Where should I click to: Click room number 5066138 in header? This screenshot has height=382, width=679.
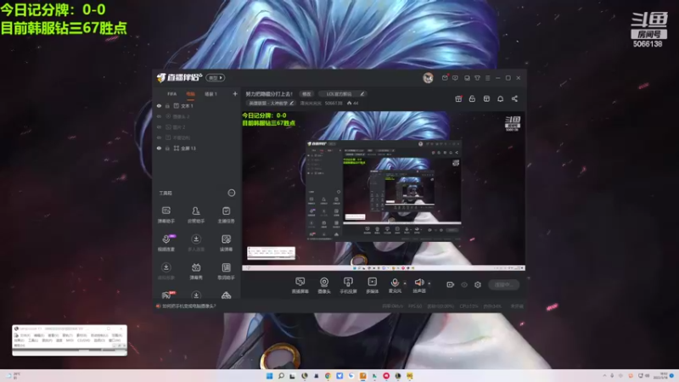pyautogui.click(x=334, y=103)
